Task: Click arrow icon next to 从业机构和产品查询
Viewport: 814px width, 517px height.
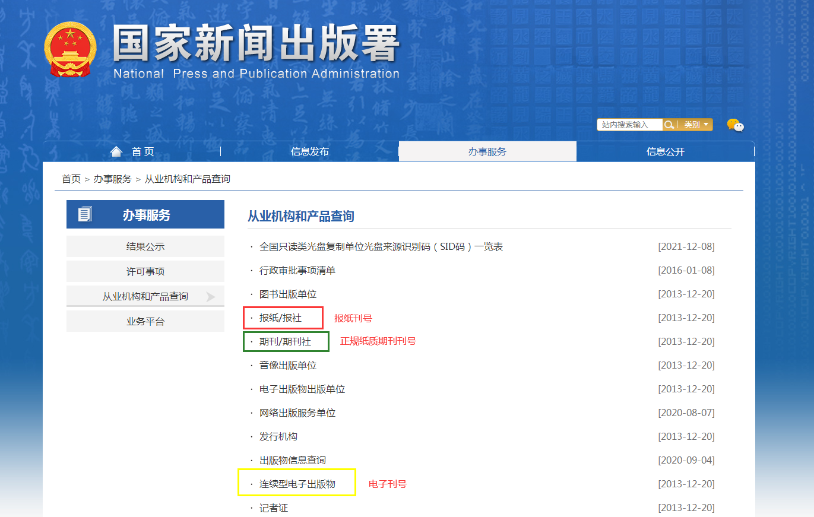Action: (210, 297)
